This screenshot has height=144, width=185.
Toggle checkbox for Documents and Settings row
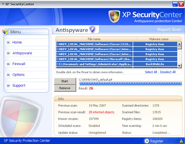[x=57, y=64]
